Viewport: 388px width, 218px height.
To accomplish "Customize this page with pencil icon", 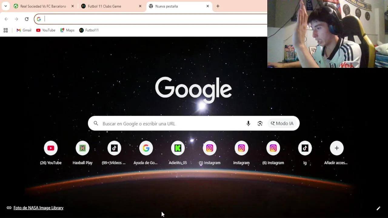I will (378, 208).
